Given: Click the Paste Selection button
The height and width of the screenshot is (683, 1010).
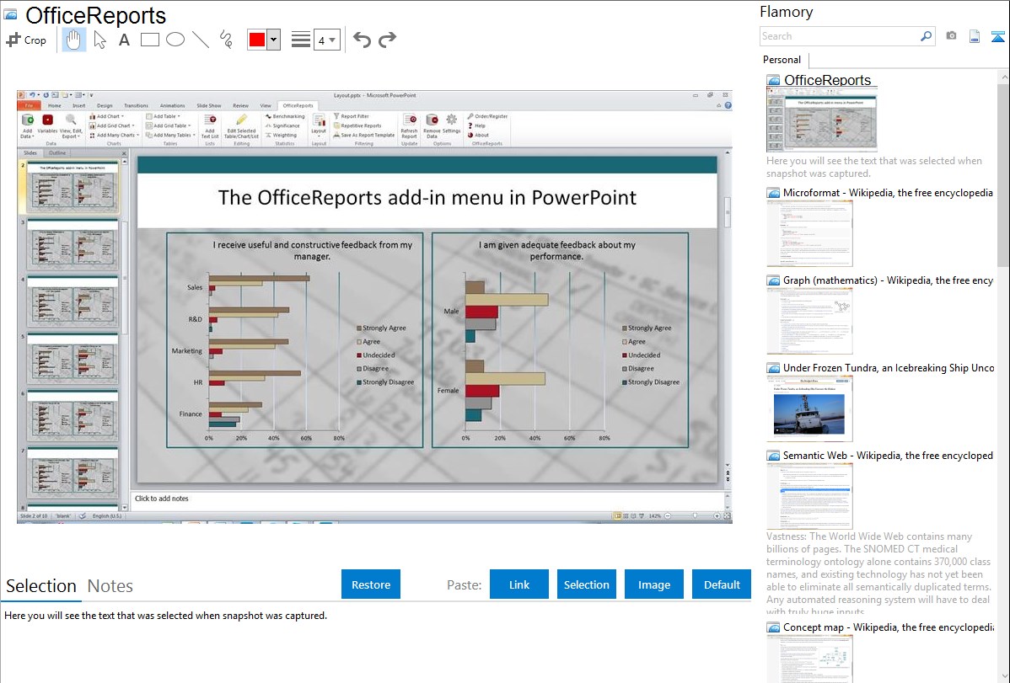Looking at the screenshot, I should (586, 584).
